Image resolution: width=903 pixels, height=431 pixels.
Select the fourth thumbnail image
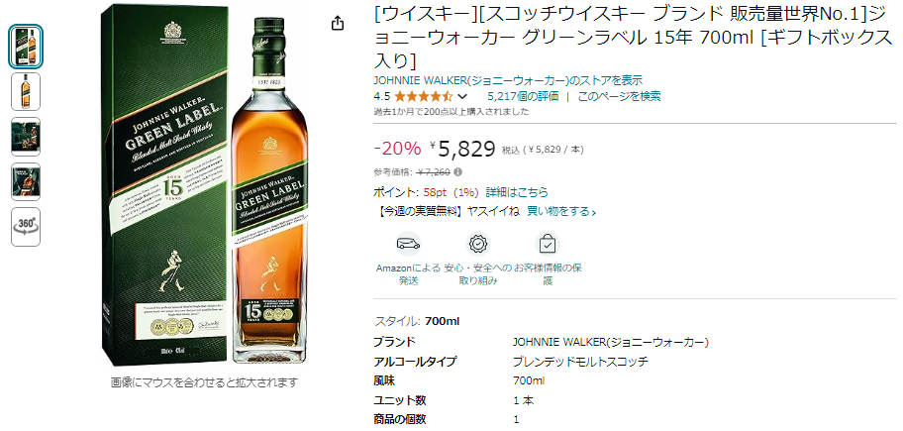click(x=26, y=181)
